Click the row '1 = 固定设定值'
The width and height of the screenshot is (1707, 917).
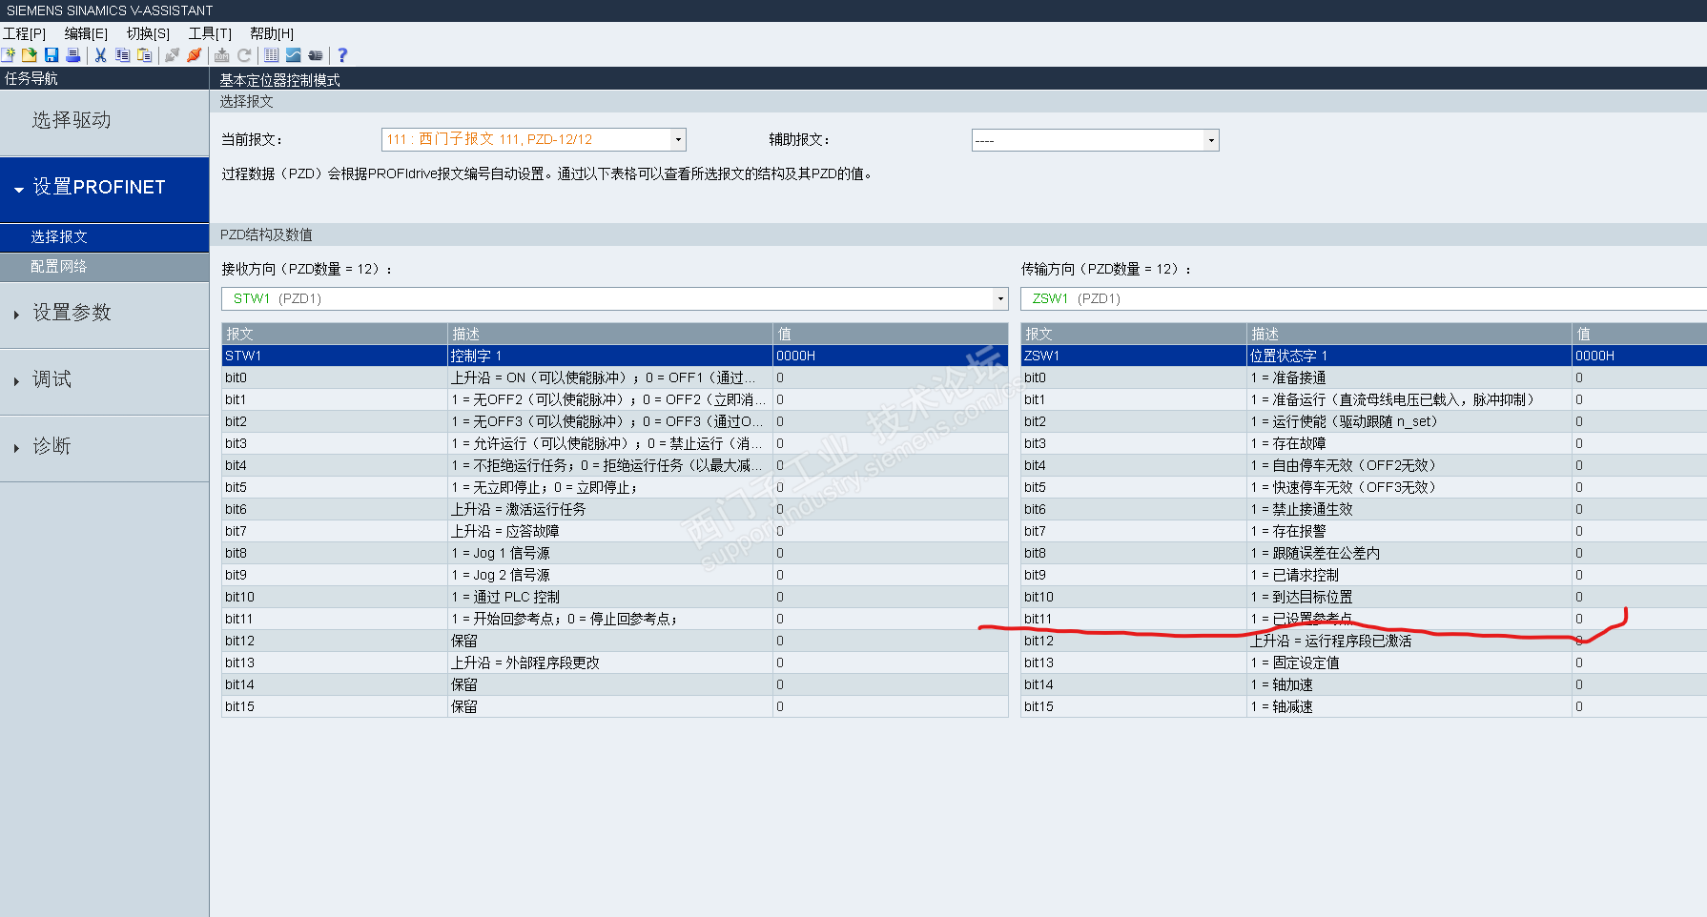1364,662
